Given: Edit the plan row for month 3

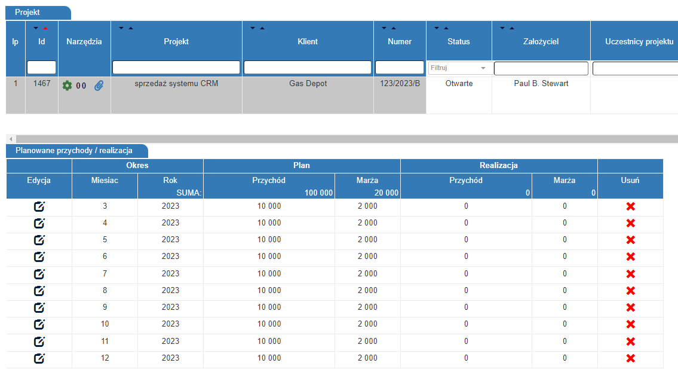Looking at the screenshot, I should click(x=39, y=206).
